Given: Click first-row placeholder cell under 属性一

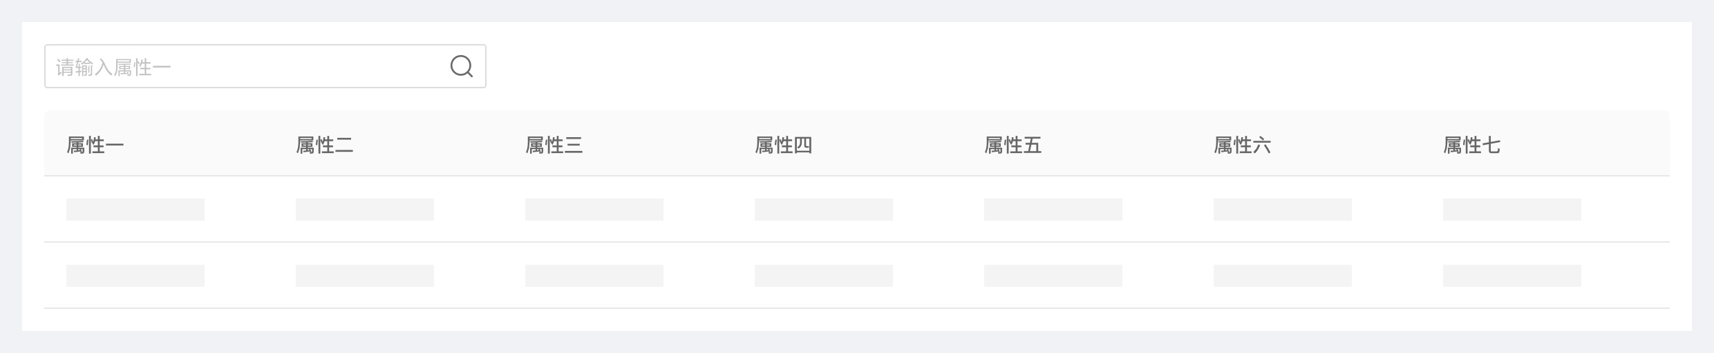Looking at the screenshot, I should (x=135, y=210).
